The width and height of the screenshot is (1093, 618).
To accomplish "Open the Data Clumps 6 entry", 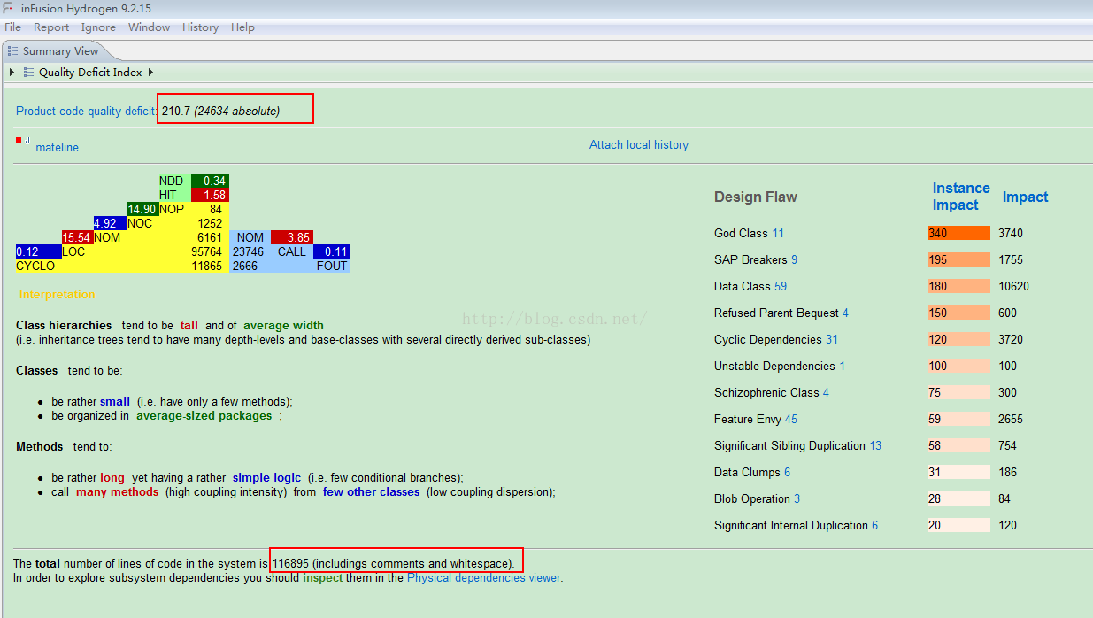I will 752,472.
